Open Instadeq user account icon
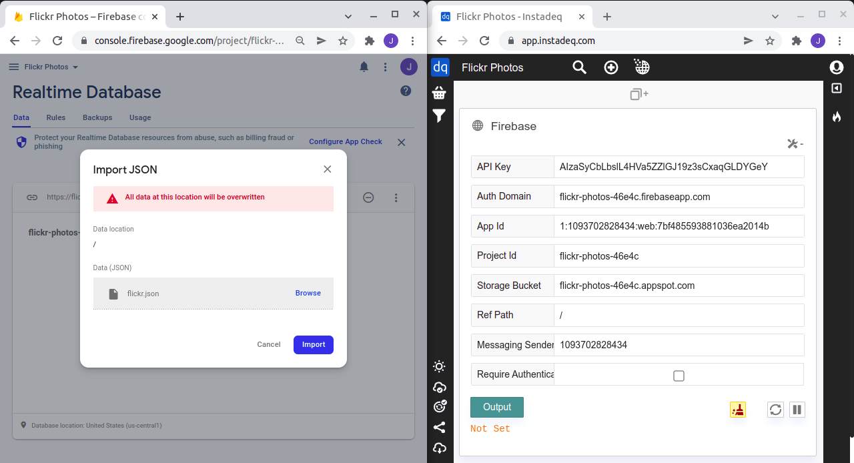 click(x=837, y=67)
